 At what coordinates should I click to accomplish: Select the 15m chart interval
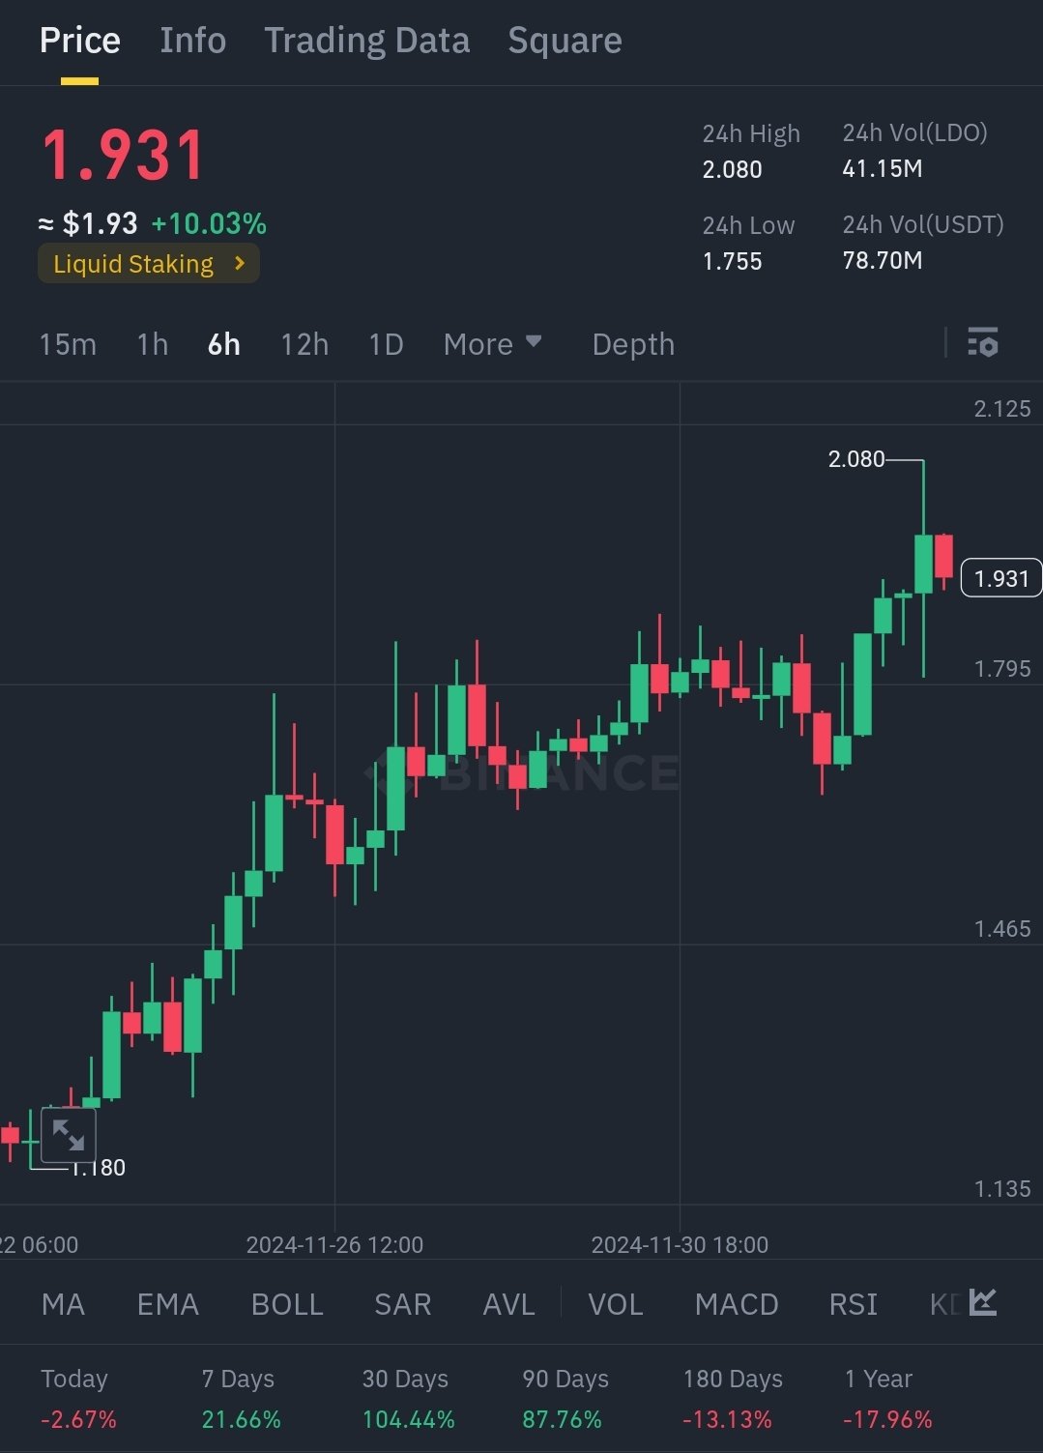pyautogui.click(x=68, y=344)
